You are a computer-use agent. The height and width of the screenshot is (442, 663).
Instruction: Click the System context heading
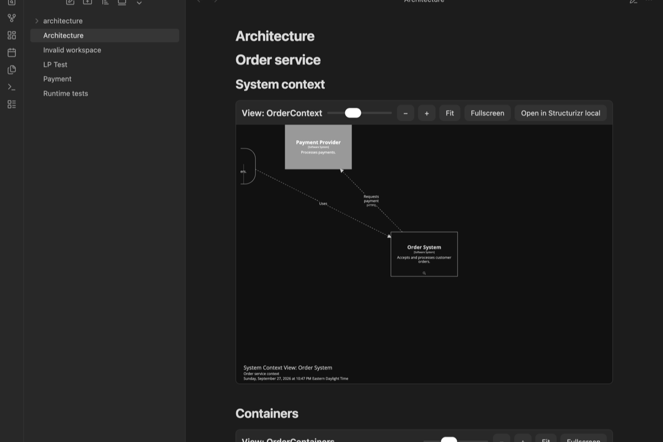(x=280, y=85)
